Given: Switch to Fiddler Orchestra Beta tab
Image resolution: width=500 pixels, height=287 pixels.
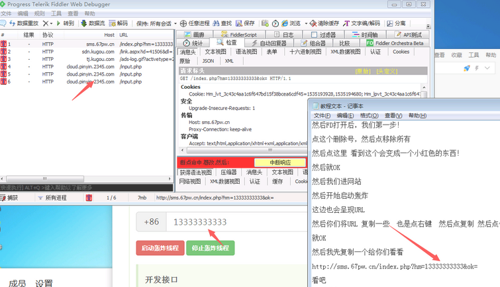Looking at the screenshot, I should click(395, 43).
